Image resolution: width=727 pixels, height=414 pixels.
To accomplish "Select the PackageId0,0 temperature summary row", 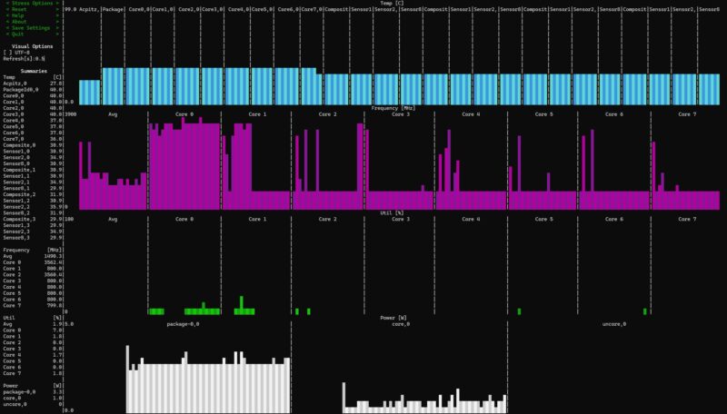I will click(x=33, y=89).
